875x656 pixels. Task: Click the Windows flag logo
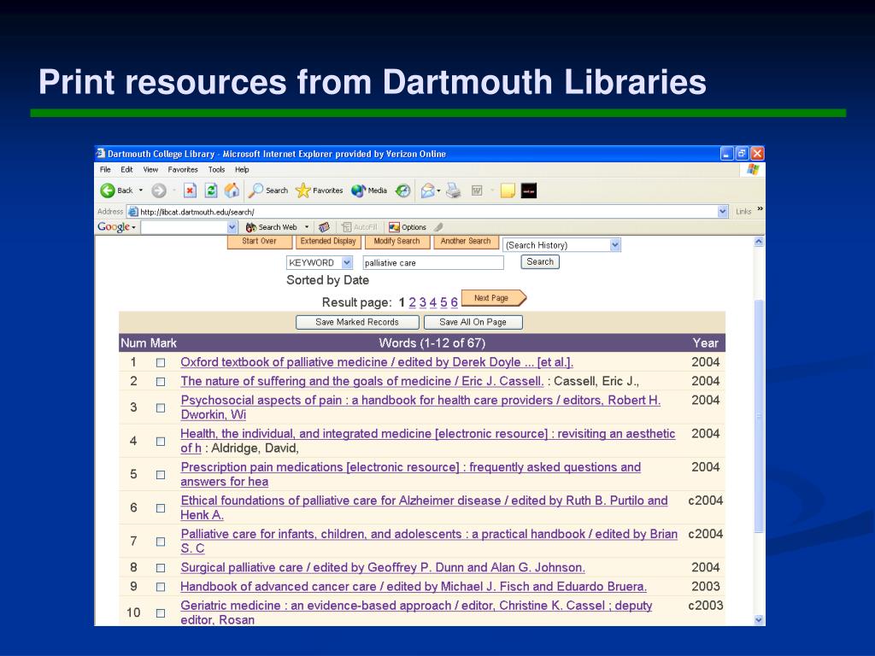(753, 170)
